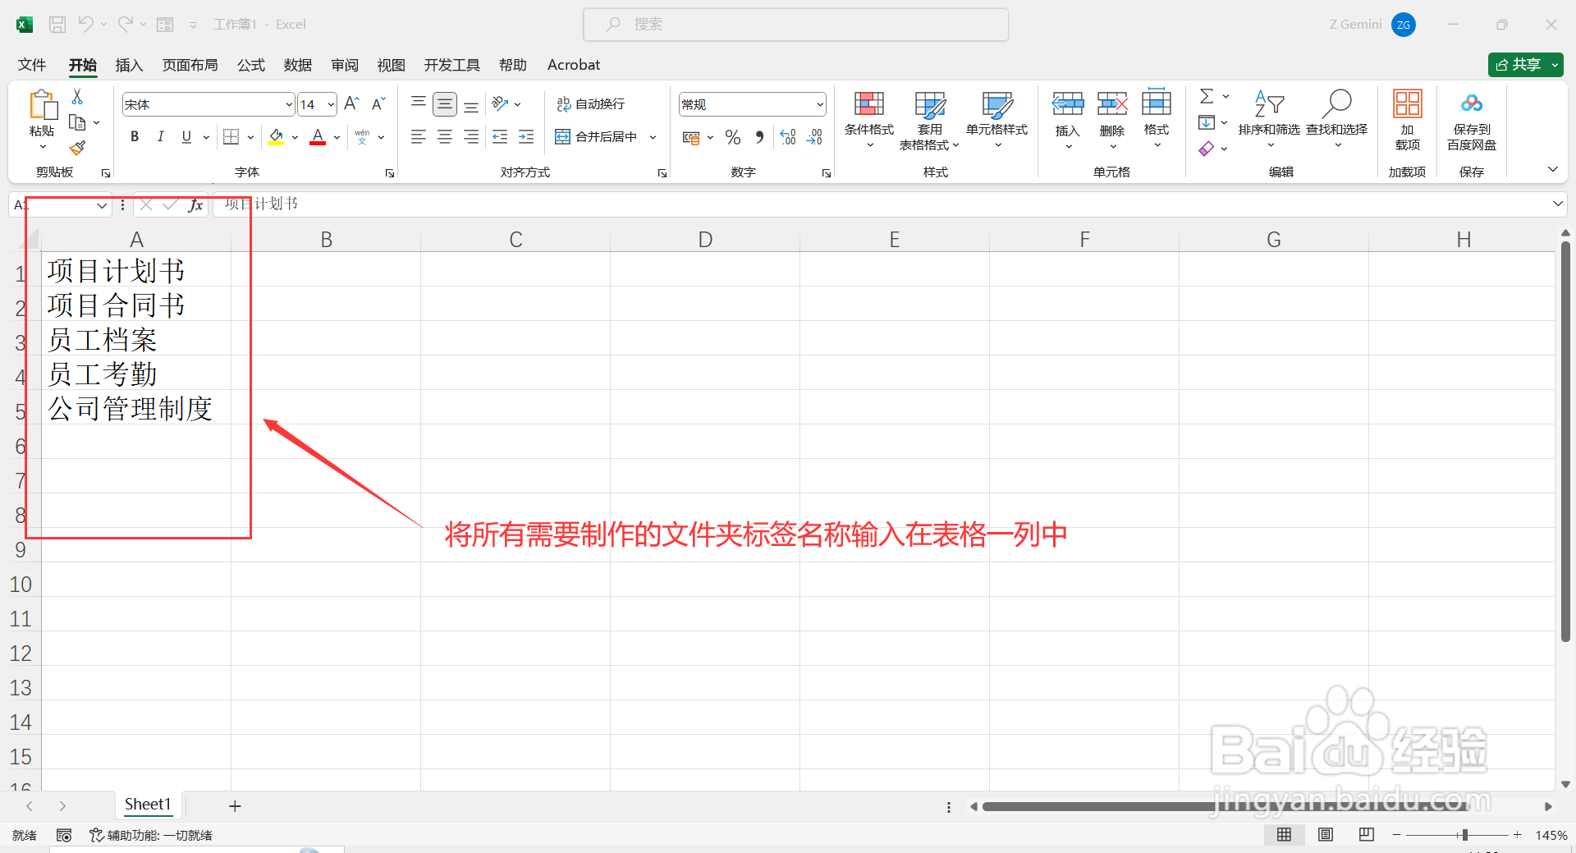The width and height of the screenshot is (1576, 853).
Task: Add a new worksheet
Action: click(x=235, y=805)
